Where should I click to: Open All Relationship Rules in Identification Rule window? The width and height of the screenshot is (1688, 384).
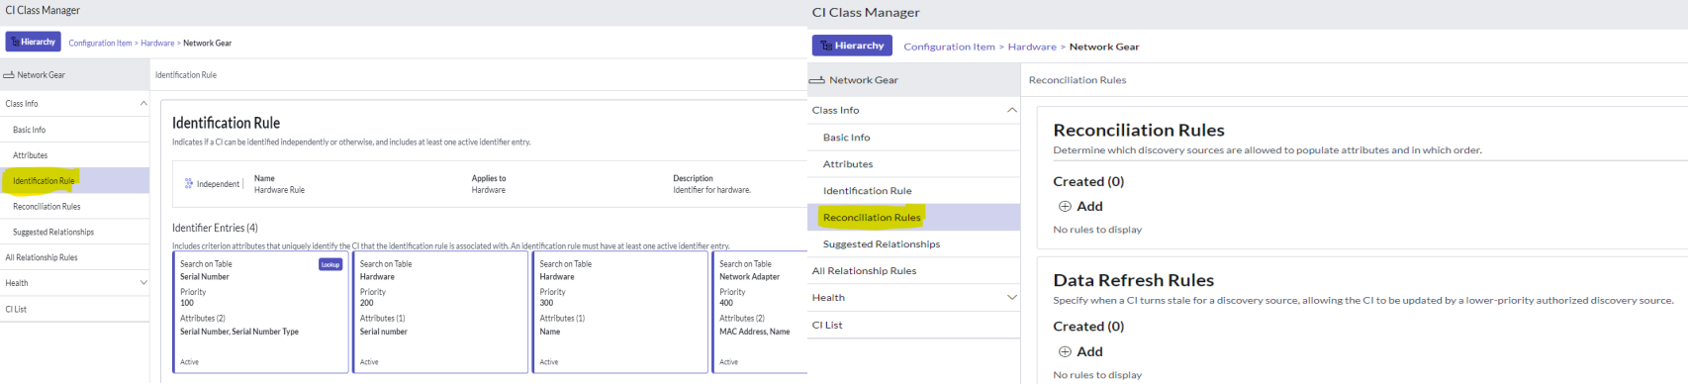point(74,257)
